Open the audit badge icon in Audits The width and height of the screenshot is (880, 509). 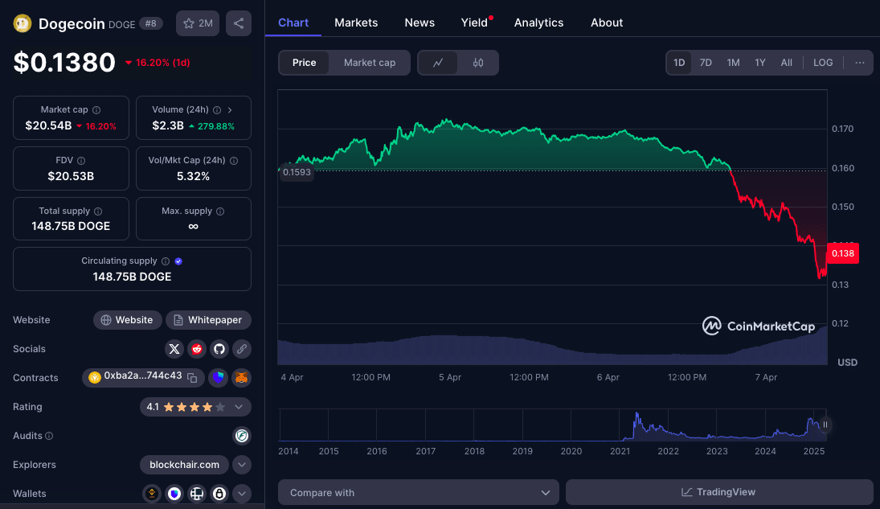(241, 436)
